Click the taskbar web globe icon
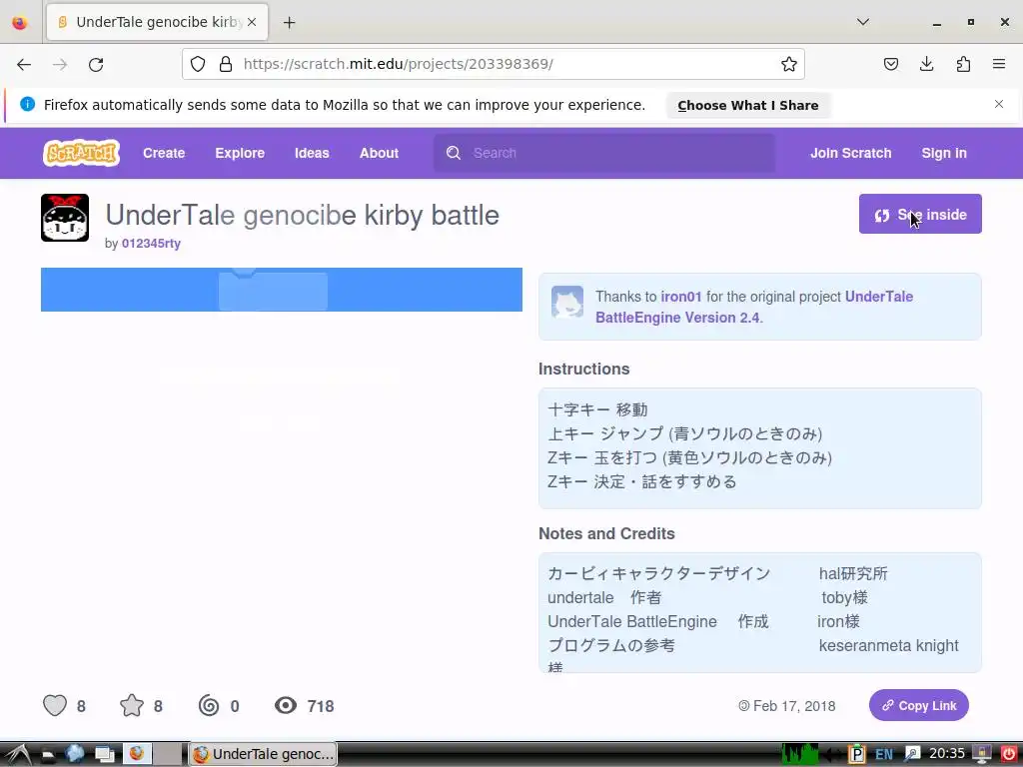 [75, 754]
